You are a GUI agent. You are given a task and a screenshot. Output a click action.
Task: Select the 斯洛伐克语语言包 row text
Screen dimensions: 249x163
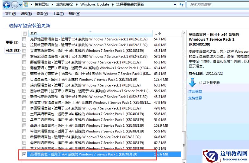coord(89,97)
